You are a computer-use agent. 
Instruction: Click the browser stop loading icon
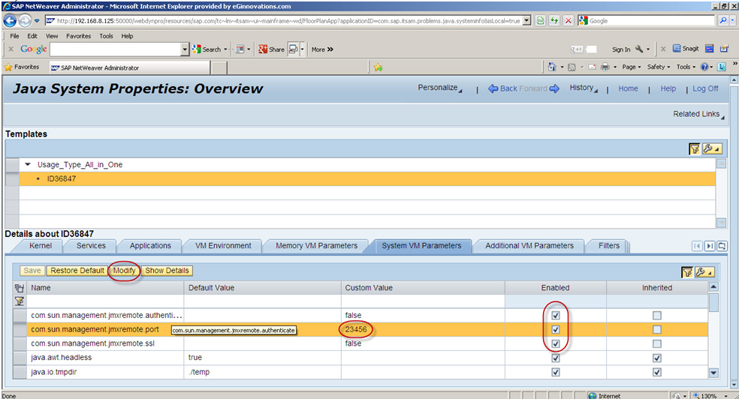coord(569,21)
